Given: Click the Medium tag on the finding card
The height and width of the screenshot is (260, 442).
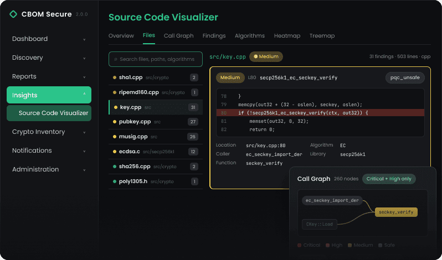Looking at the screenshot, I should pos(230,77).
